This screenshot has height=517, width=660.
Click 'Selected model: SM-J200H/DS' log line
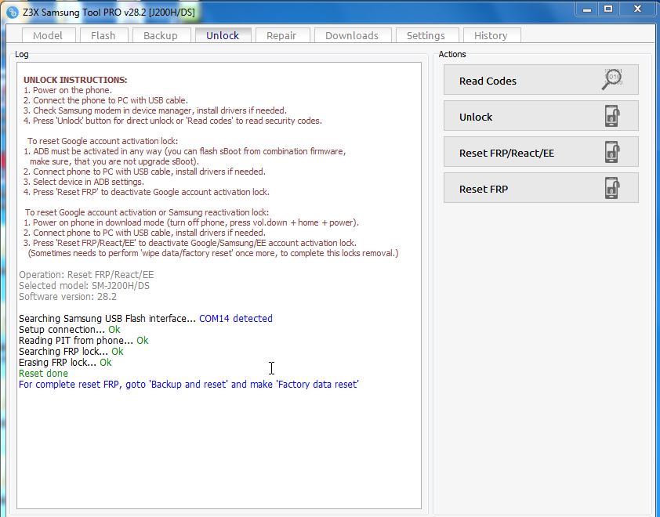[x=84, y=286]
